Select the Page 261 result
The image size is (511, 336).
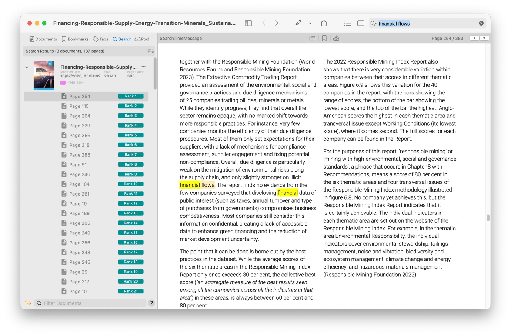click(86, 194)
